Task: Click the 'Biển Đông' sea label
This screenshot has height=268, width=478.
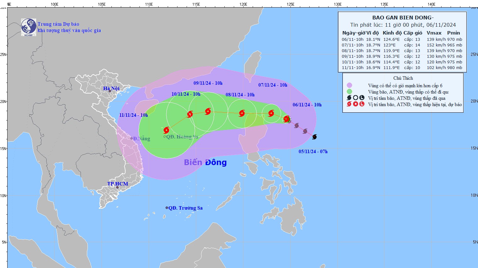Action: click(x=205, y=162)
